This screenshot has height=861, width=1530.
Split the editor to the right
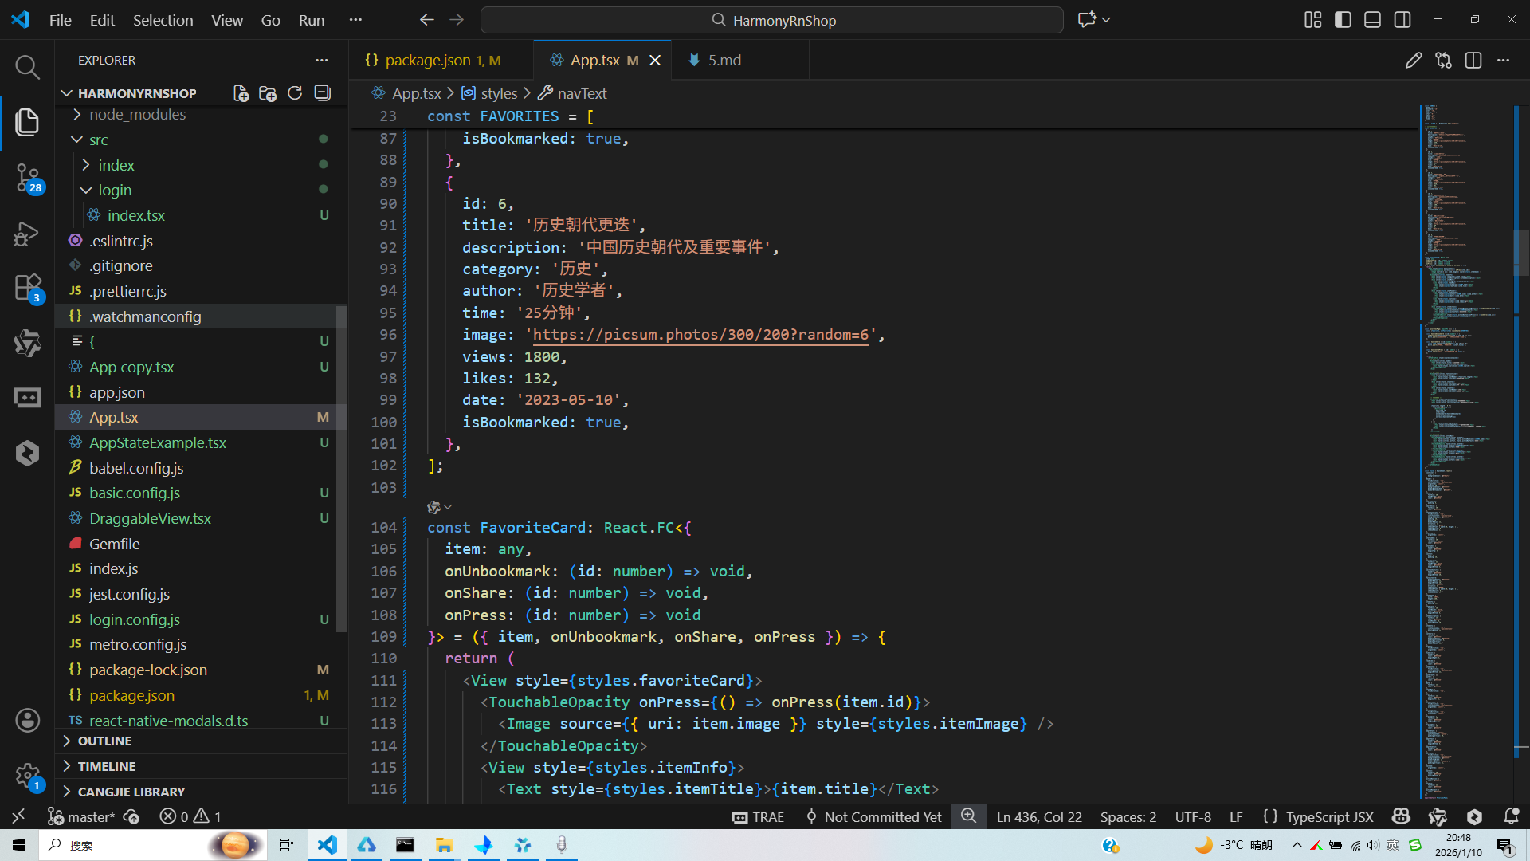pyautogui.click(x=1473, y=61)
